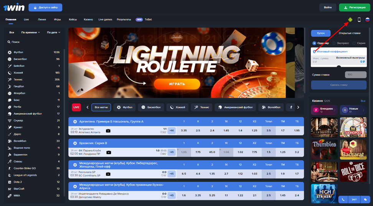Filter matches by Волейбол chip
Image resolution: width=373 pixels, height=206 pixels.
coord(271,107)
